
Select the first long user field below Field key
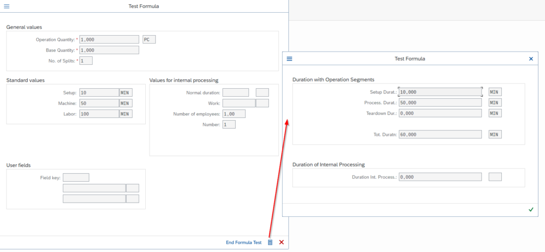[94, 188]
